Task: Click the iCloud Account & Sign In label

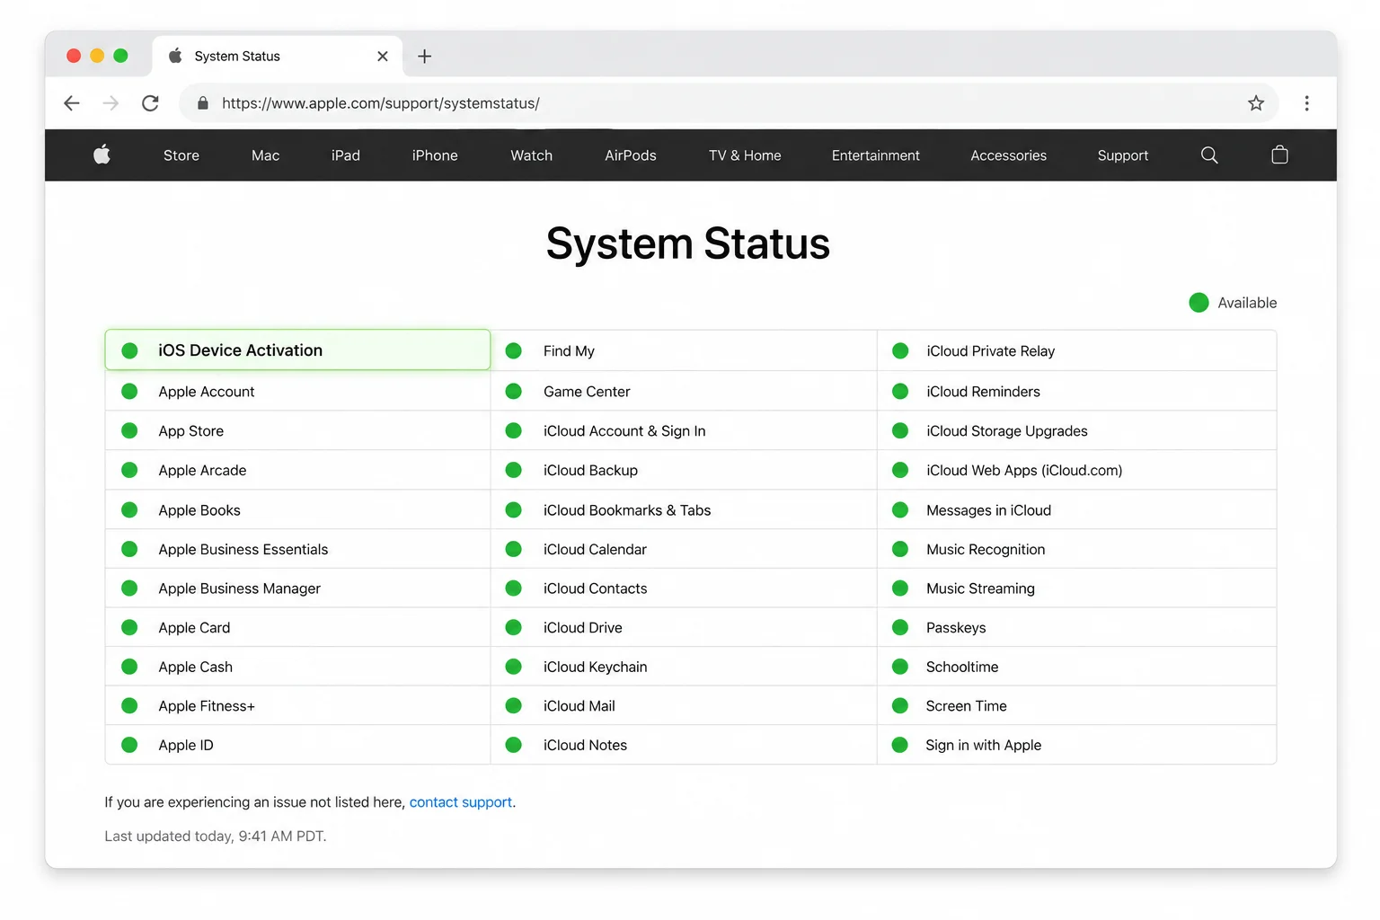Action: point(624,431)
